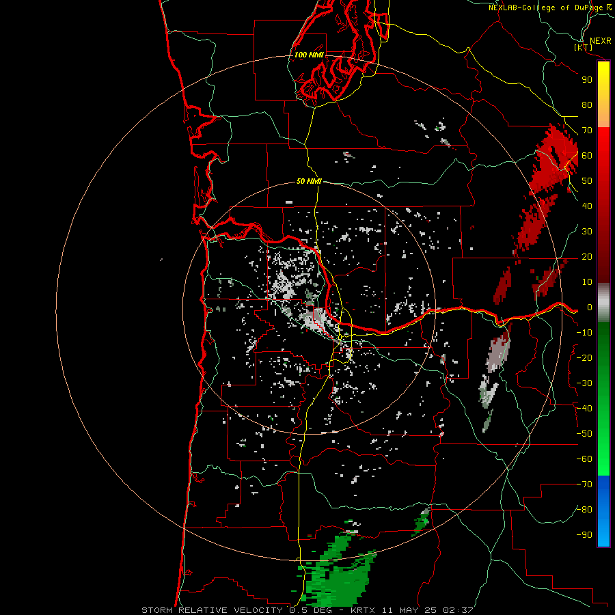Click the NEXR label above the scale
Screen dimensions: 615x615
(x=601, y=41)
